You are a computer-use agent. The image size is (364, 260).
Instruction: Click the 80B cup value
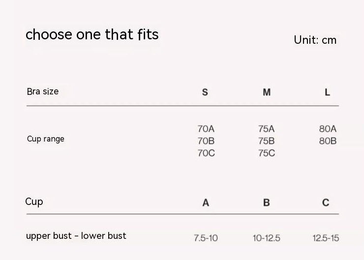[328, 141]
